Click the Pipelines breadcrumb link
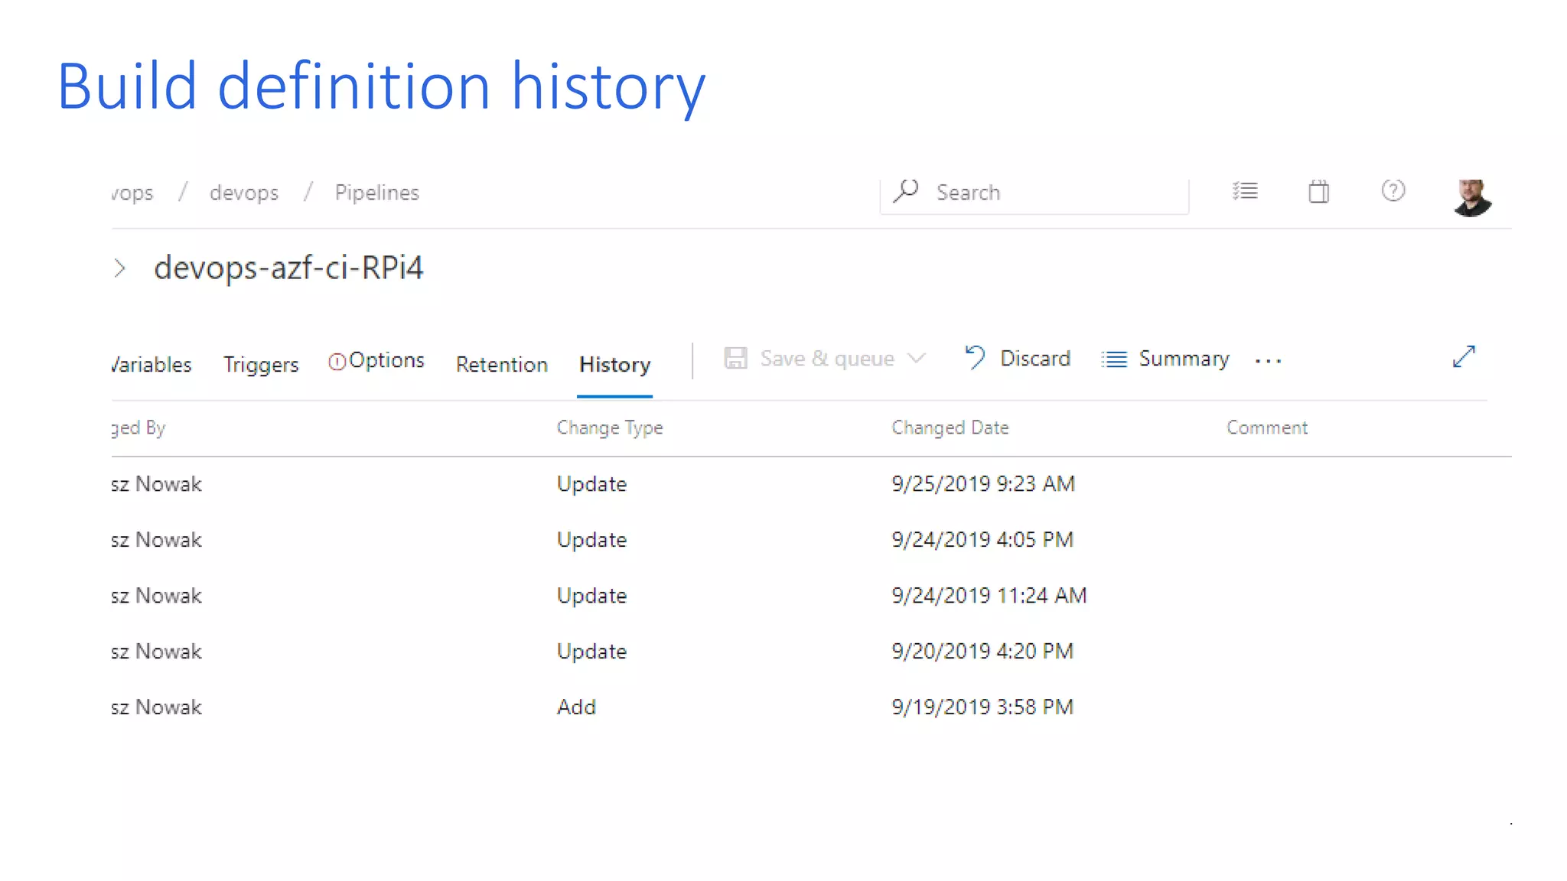 click(x=376, y=193)
